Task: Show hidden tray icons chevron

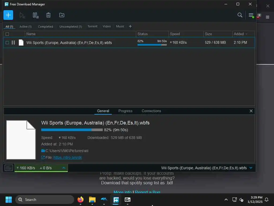Action: coord(226,200)
